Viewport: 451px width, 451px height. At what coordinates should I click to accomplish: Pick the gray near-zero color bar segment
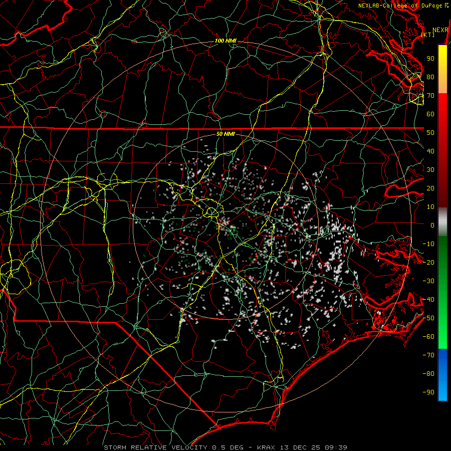(x=442, y=222)
